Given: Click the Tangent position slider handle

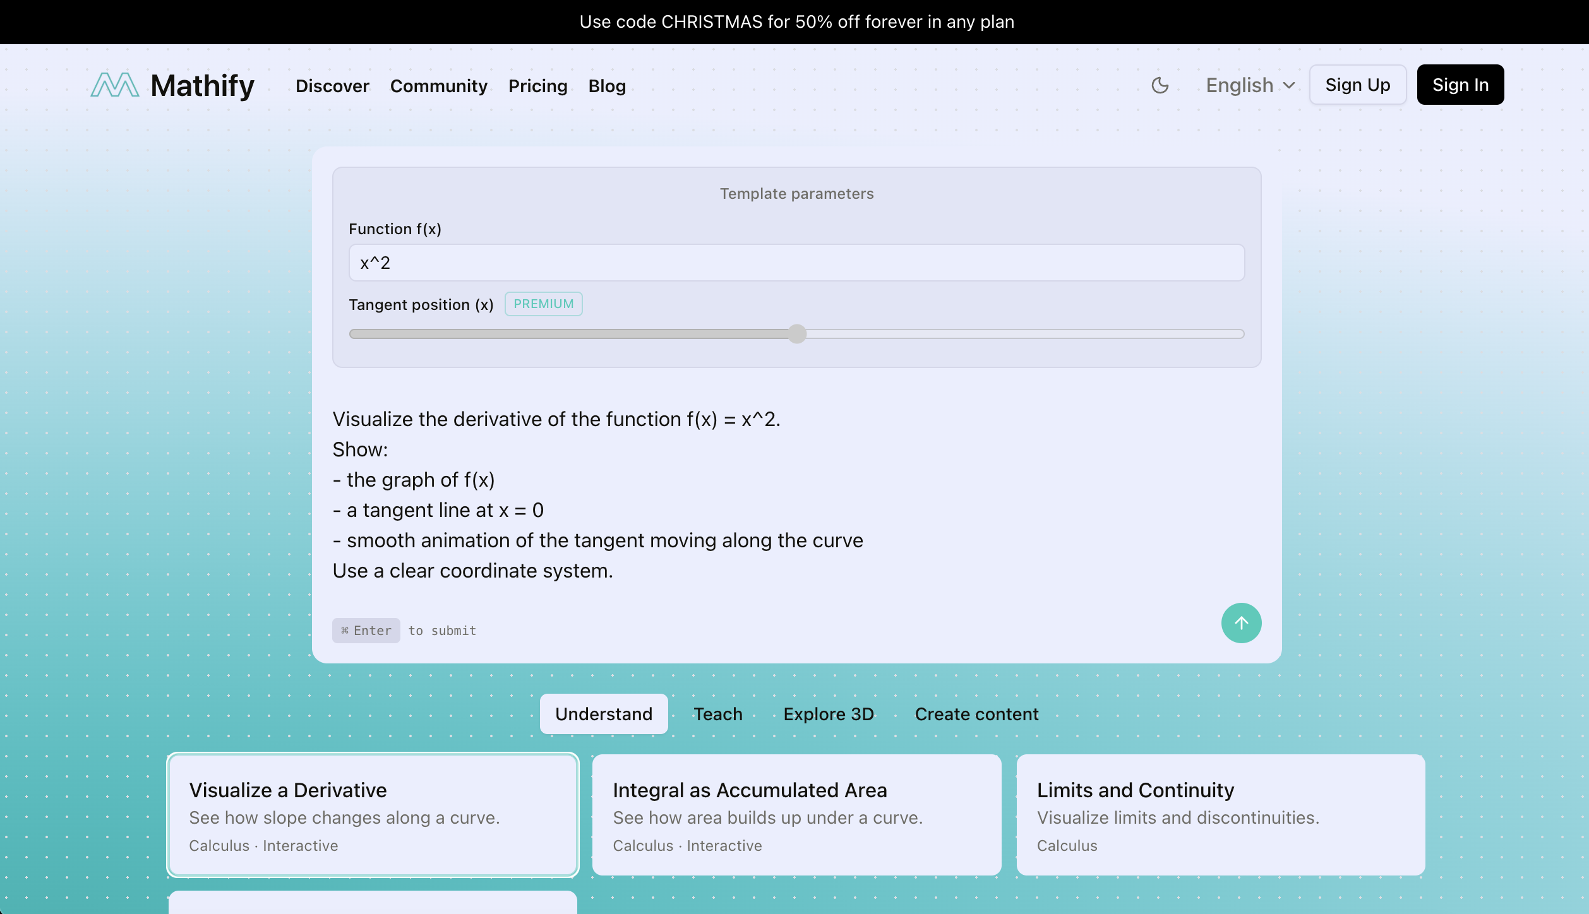Looking at the screenshot, I should (x=797, y=334).
